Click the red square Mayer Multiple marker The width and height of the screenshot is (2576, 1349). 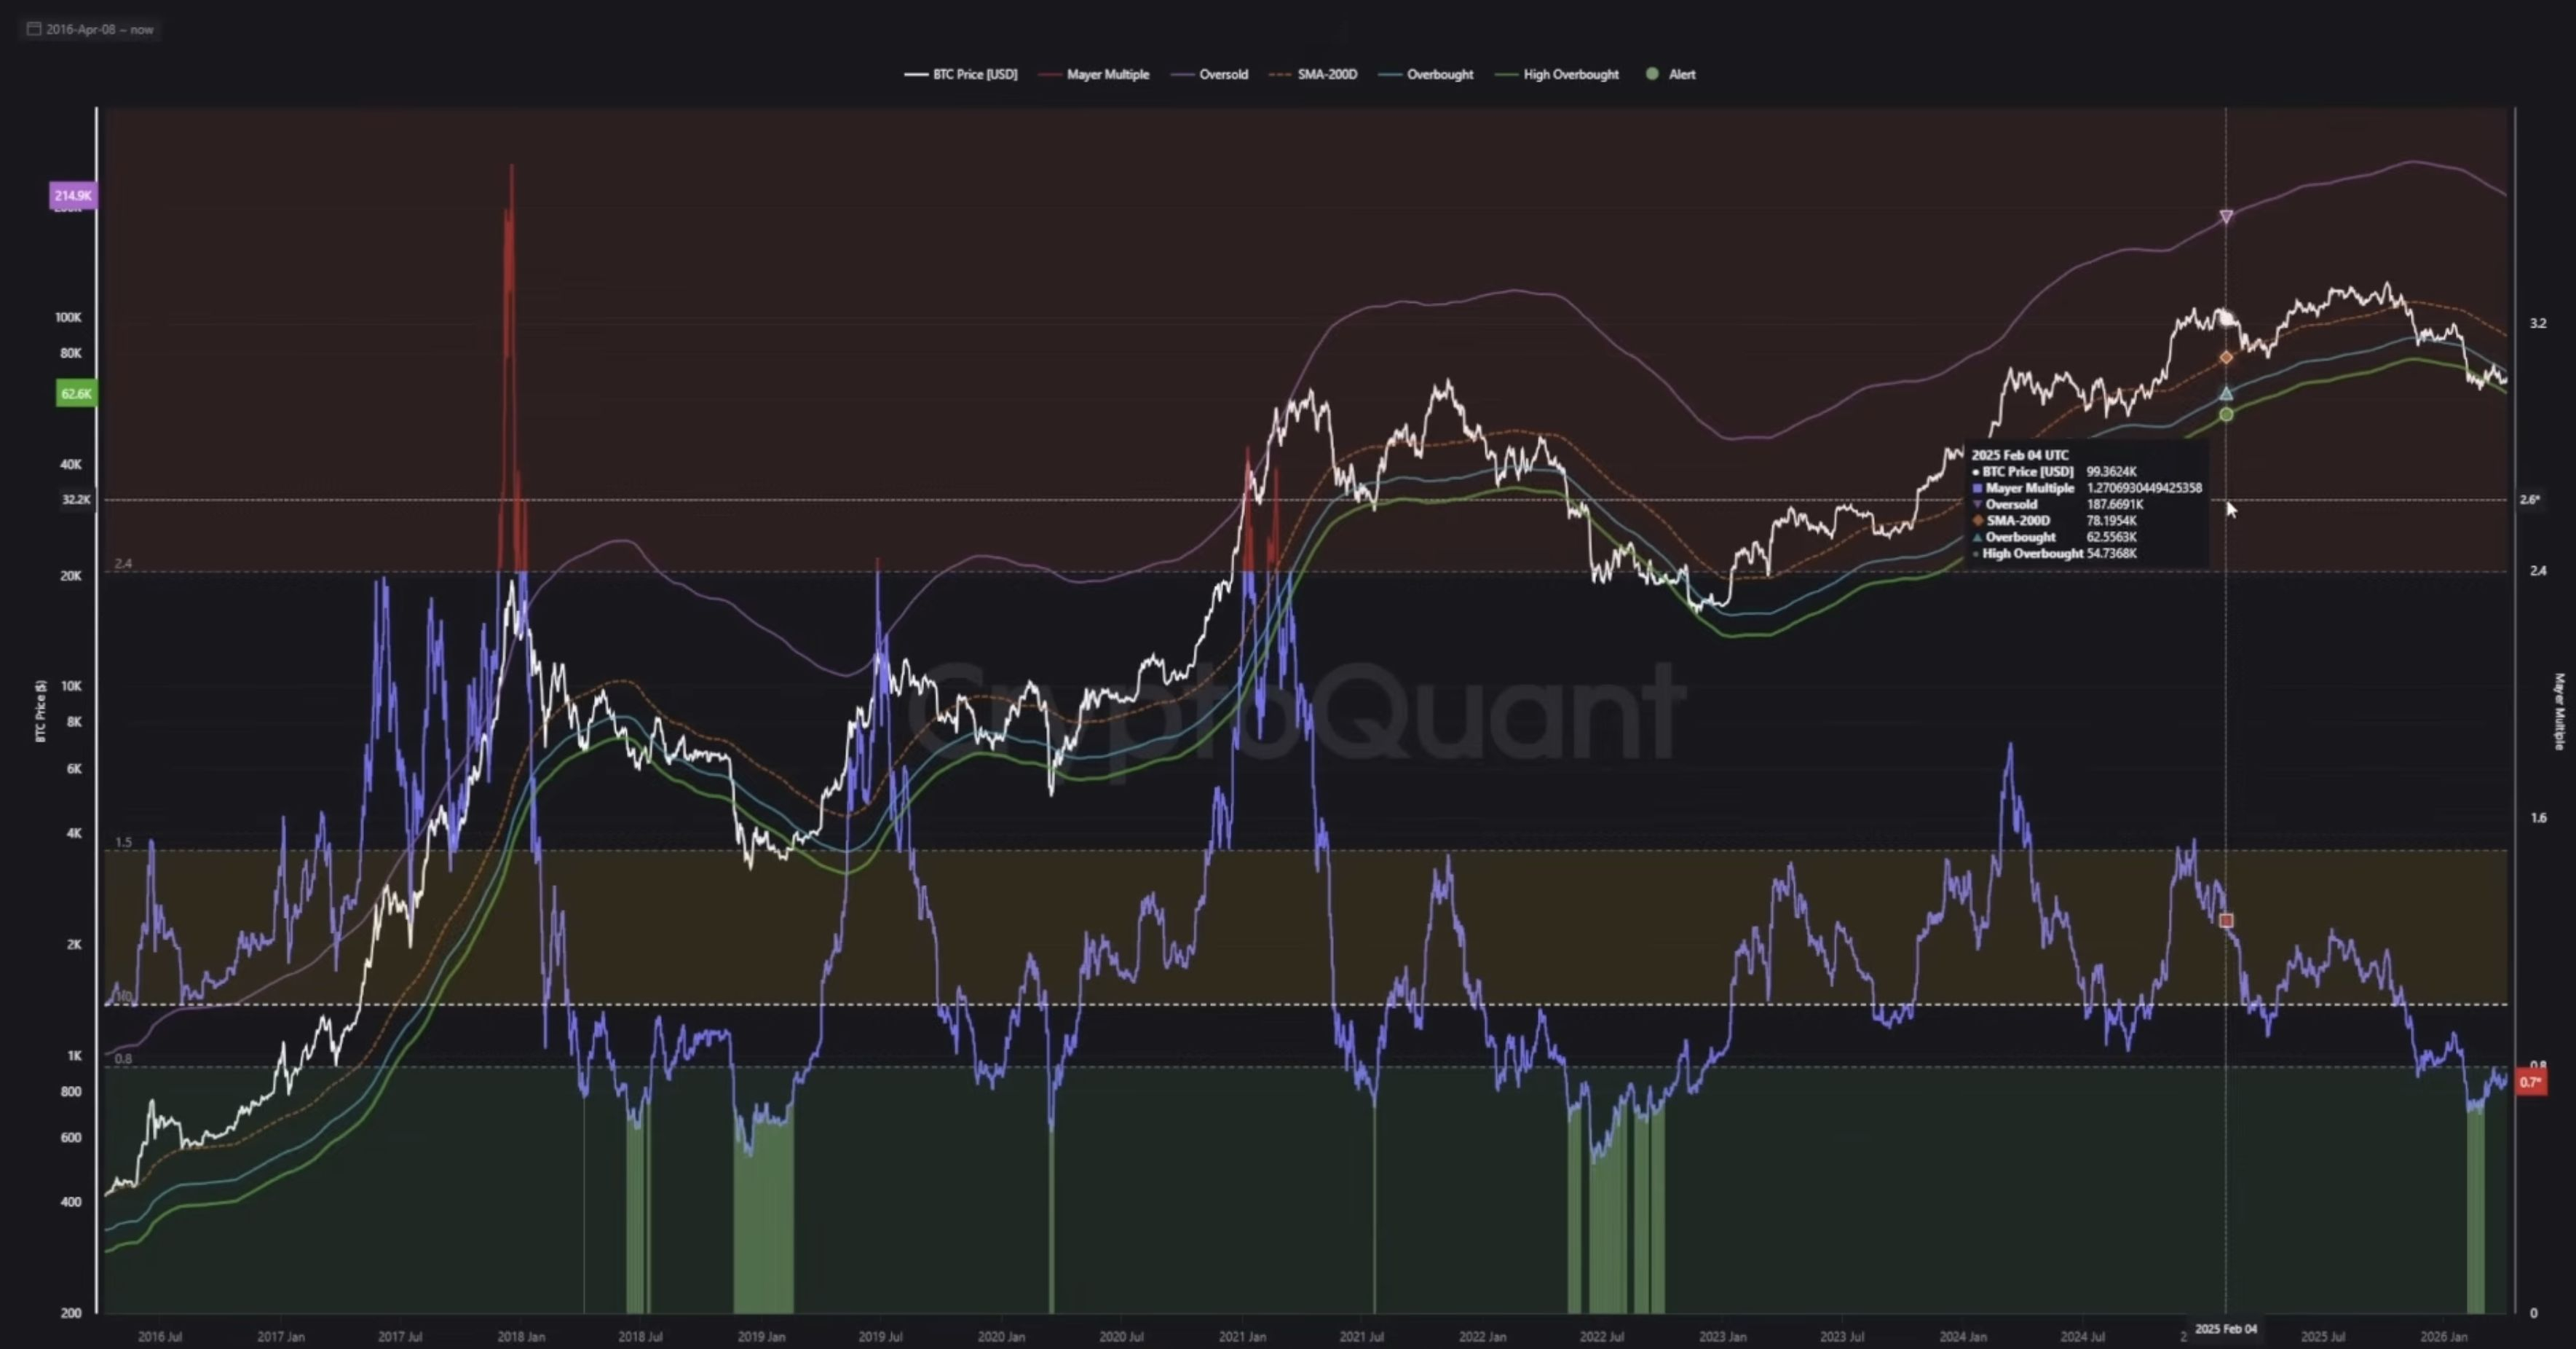[2226, 920]
